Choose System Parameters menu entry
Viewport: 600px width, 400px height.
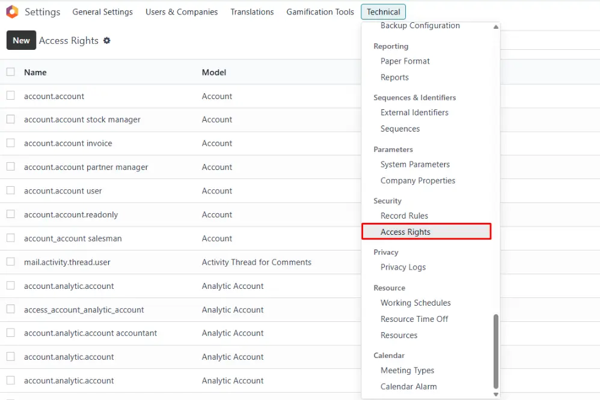(415, 164)
